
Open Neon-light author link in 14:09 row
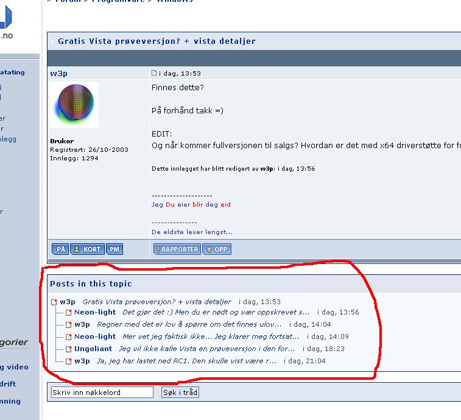(x=95, y=336)
